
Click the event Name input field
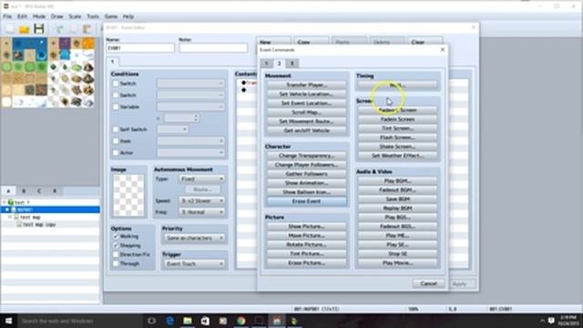click(x=140, y=48)
